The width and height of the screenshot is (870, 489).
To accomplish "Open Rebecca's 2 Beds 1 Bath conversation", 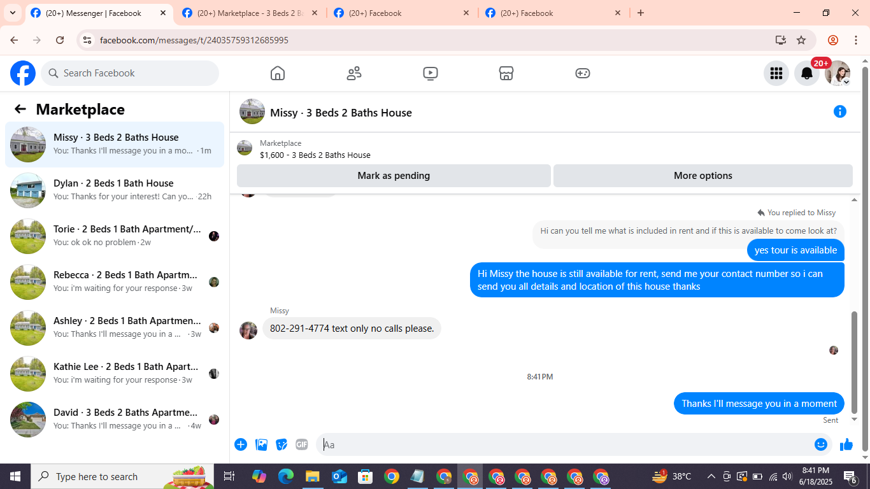I will [x=115, y=282].
